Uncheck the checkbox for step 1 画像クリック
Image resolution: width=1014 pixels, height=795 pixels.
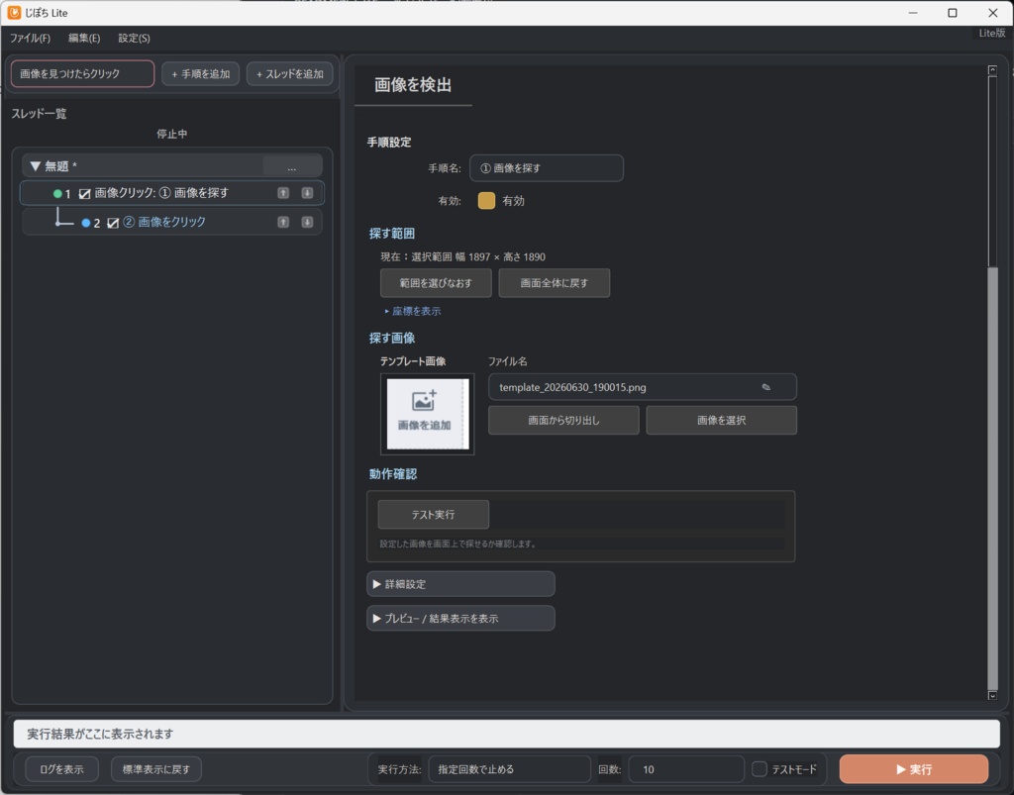pyautogui.click(x=85, y=193)
